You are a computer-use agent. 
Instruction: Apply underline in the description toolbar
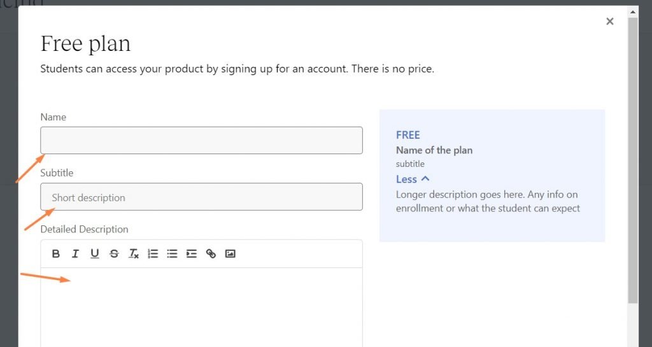tap(94, 254)
